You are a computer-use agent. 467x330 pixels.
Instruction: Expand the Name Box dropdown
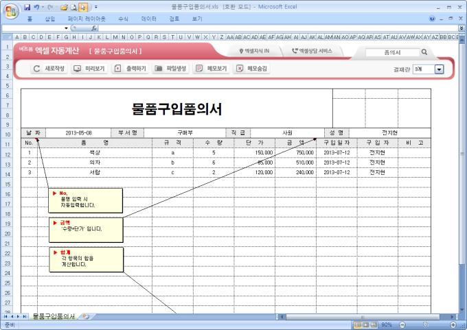click(66, 28)
